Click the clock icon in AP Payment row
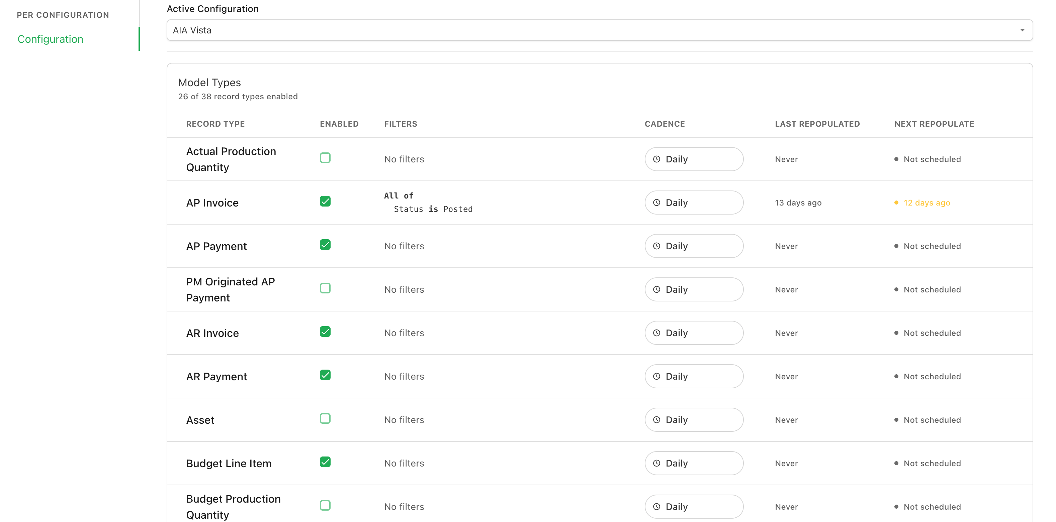This screenshot has height=522, width=1056. (656, 246)
